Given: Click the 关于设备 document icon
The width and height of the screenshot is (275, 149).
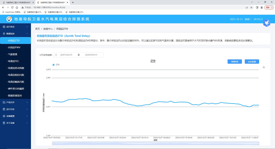Looking at the screenshot, I should click(x=4, y=123).
